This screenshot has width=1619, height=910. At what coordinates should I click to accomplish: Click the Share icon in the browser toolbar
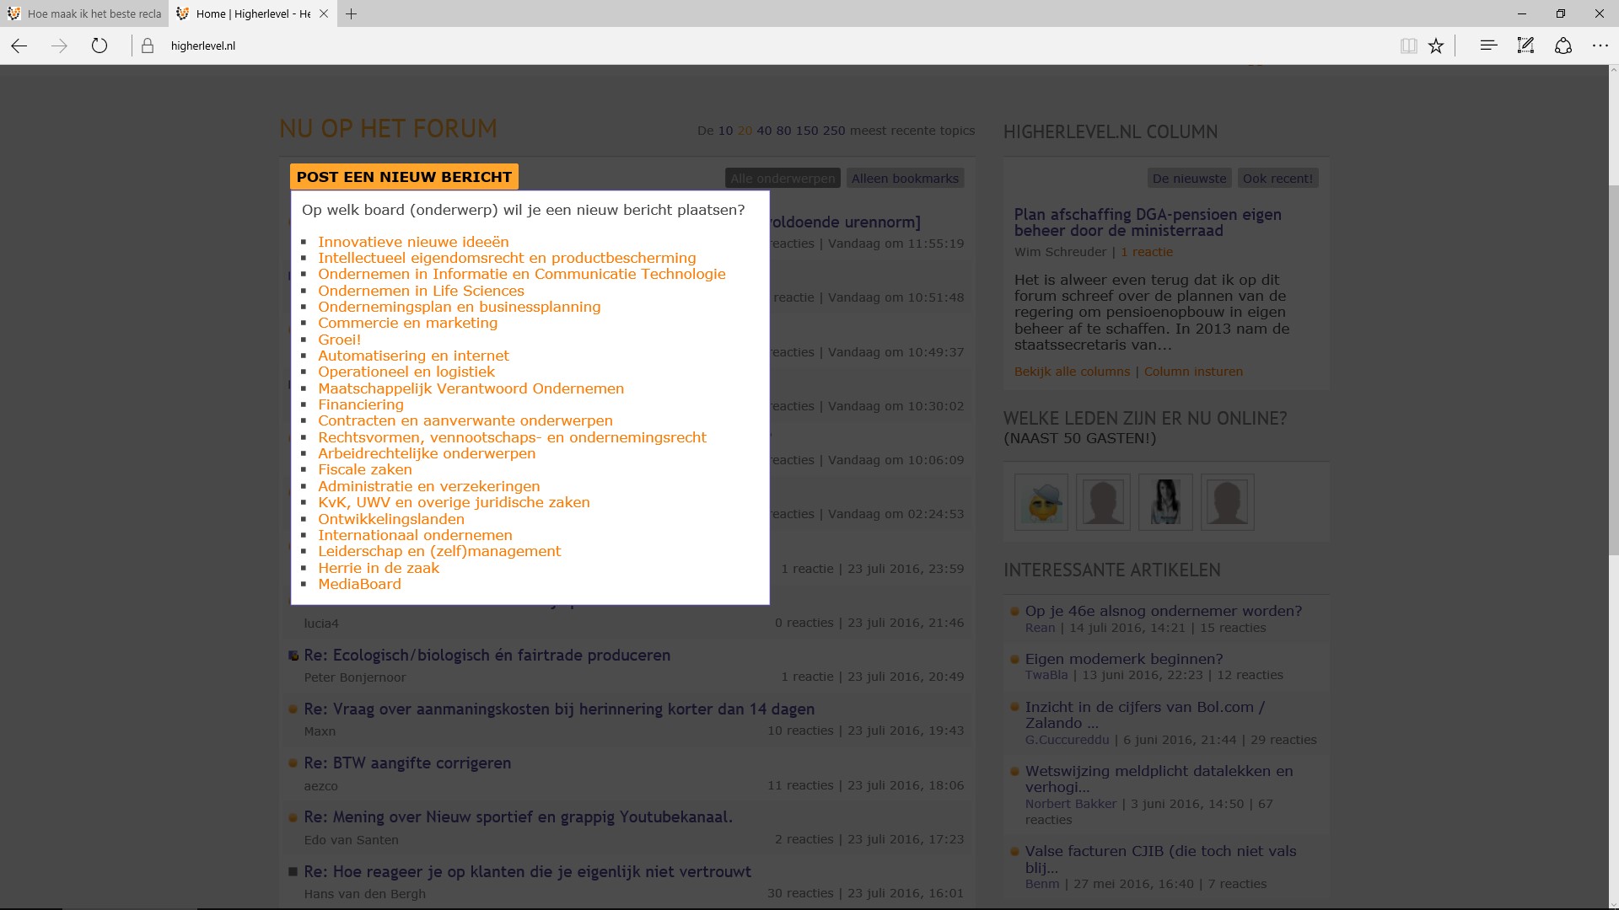[x=1563, y=45]
